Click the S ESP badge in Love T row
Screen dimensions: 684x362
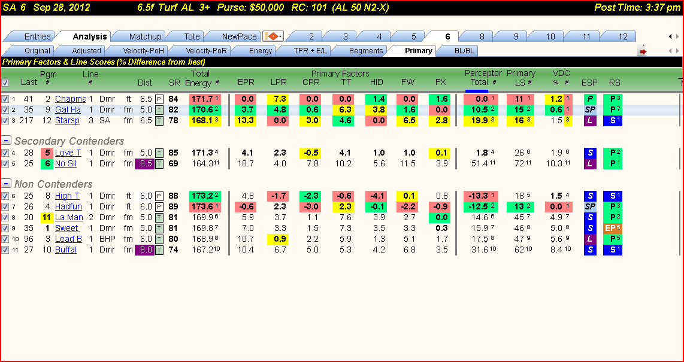tap(590, 153)
